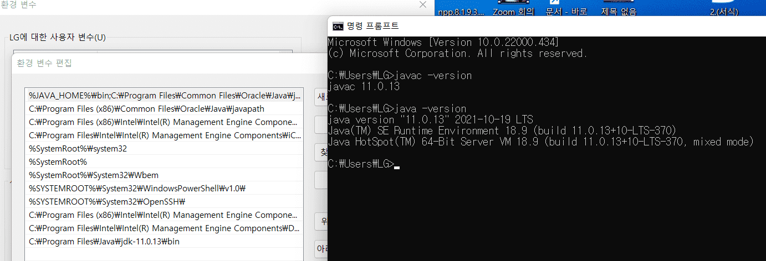Click the last C:\Users\LG> prompt with cursor
766x261 pixels.
tap(364, 164)
